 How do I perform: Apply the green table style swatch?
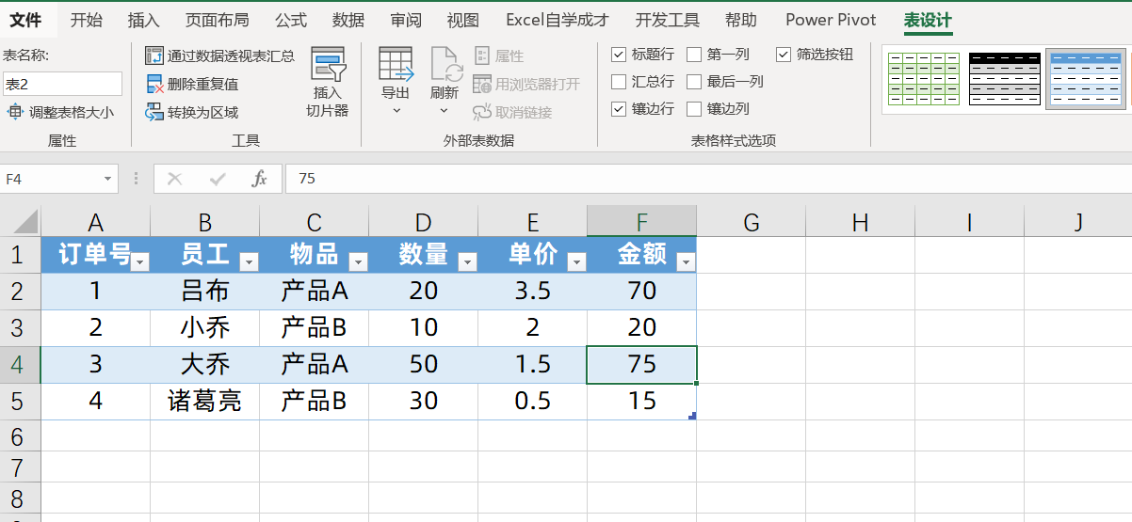pyautogui.click(x=924, y=79)
